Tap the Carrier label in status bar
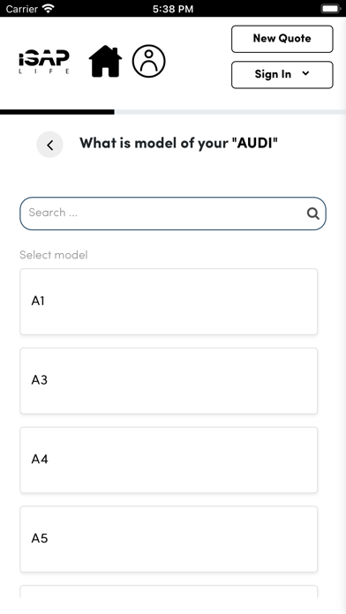Image resolution: width=346 pixels, height=614 pixels. [x=22, y=9]
